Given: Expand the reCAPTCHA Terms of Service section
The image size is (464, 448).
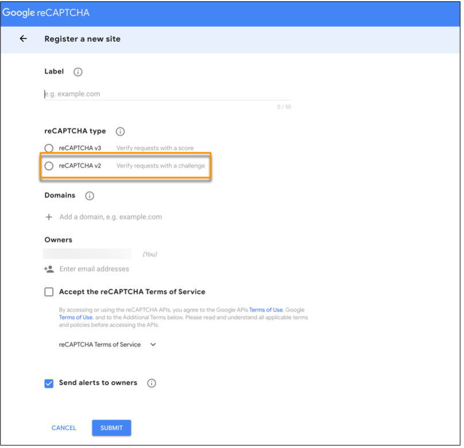Looking at the screenshot, I should click(x=153, y=345).
